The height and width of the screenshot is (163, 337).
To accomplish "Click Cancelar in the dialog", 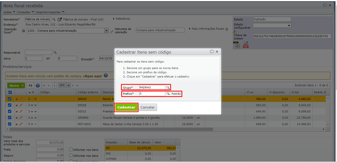I will [147, 107].
